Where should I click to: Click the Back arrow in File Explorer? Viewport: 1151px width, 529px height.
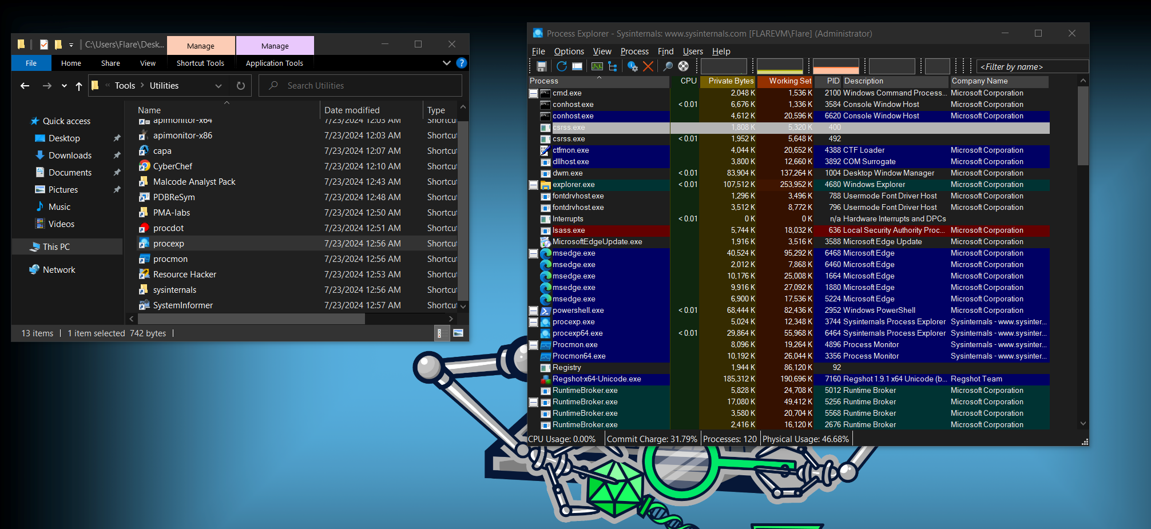click(25, 86)
